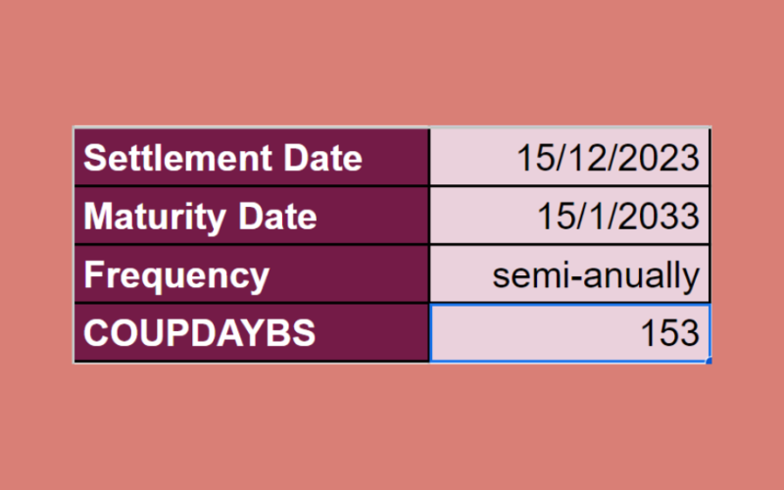This screenshot has width=784, height=490.
Task: Select the COUPDAYBS label cell
Action: pos(251,333)
